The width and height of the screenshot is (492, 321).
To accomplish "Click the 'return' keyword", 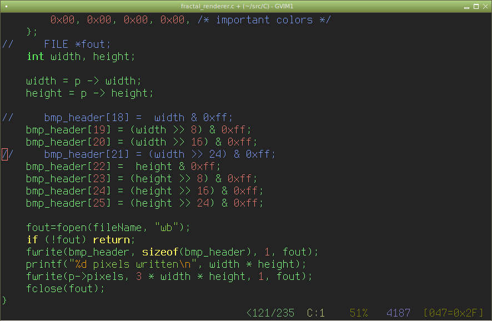I will [112, 240].
